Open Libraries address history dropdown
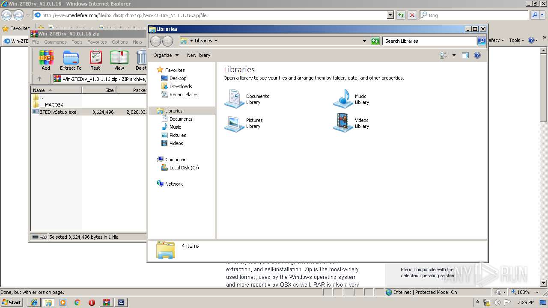Viewport: 548px width, 308px height. (364, 41)
